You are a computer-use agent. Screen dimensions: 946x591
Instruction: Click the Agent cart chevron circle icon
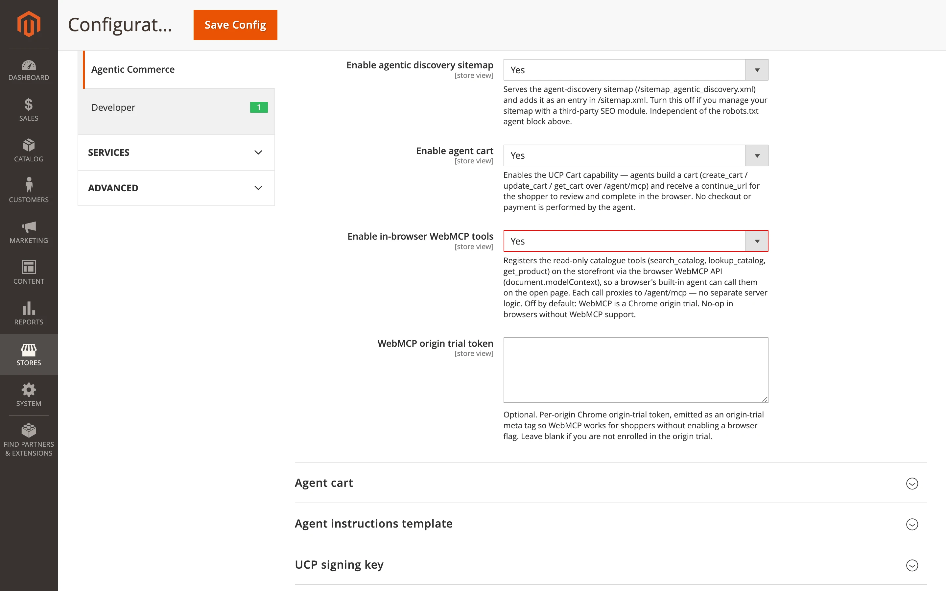[x=912, y=484]
